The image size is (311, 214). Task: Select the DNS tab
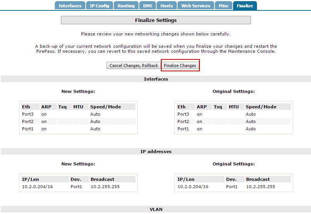pos(148,6)
